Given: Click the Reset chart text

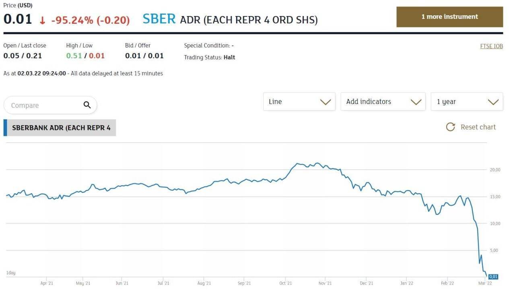Looking at the screenshot, I should pos(478,127).
